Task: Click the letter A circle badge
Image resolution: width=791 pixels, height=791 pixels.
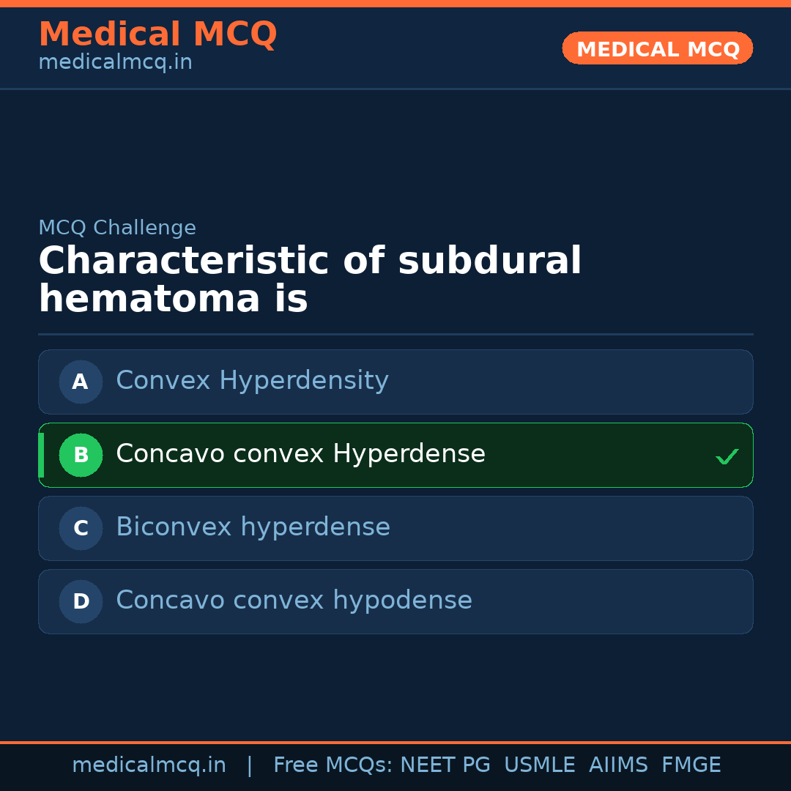Action: (x=81, y=382)
